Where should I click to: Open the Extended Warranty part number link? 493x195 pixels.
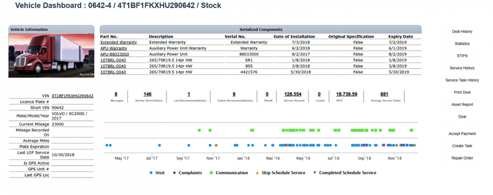118,42
